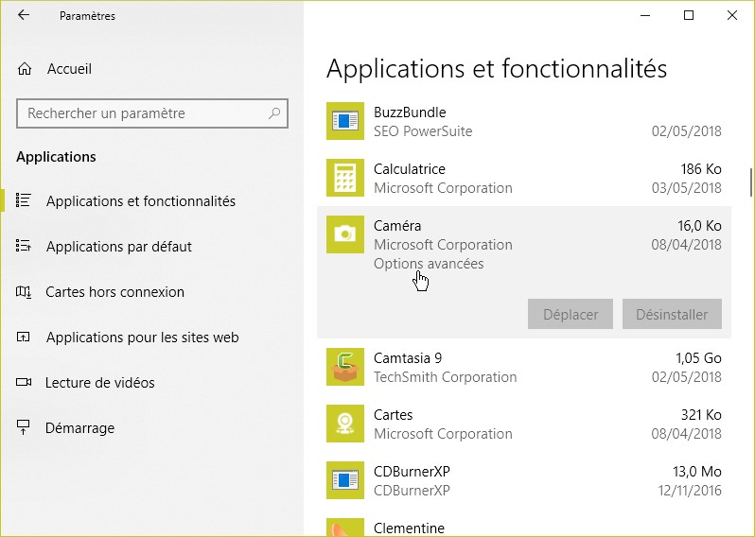
Task: Open Démarrage startup settings
Action: pos(79,428)
